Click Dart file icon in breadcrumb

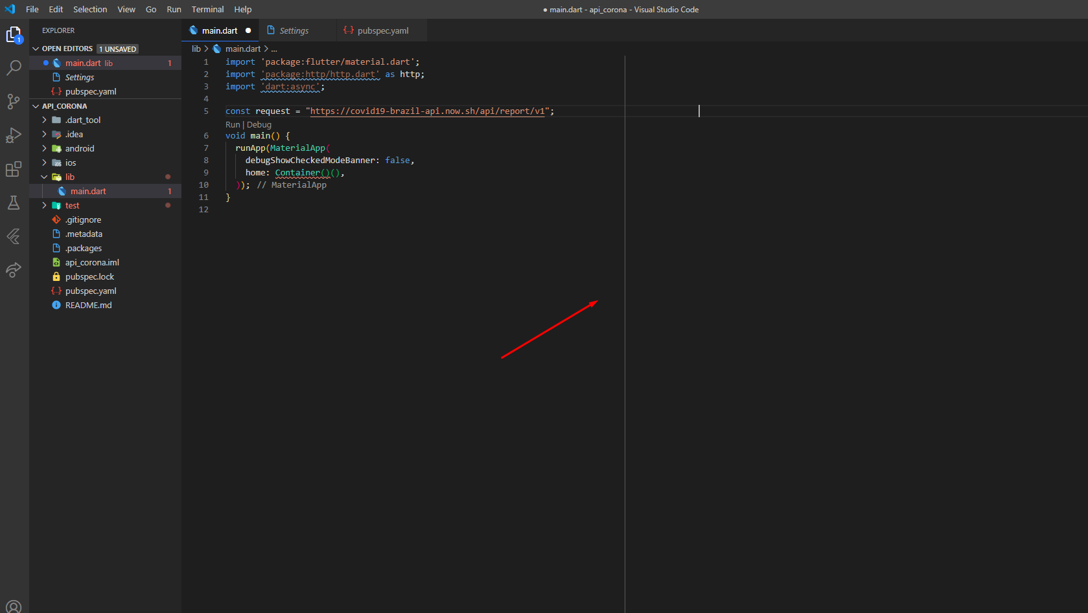pyautogui.click(x=217, y=49)
